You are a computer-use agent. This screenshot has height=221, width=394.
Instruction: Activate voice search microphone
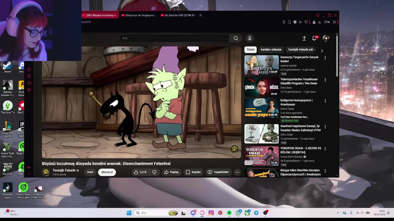coord(250,38)
